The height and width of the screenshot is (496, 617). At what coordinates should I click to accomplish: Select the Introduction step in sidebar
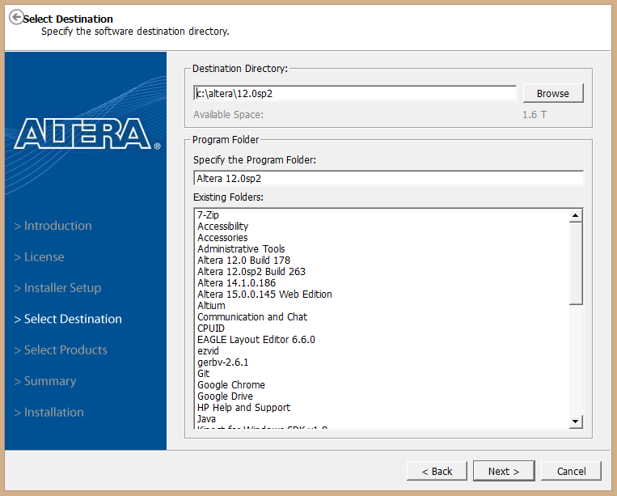point(53,226)
